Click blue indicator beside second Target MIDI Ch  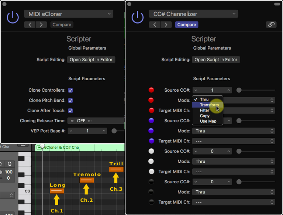[x=151, y=141]
